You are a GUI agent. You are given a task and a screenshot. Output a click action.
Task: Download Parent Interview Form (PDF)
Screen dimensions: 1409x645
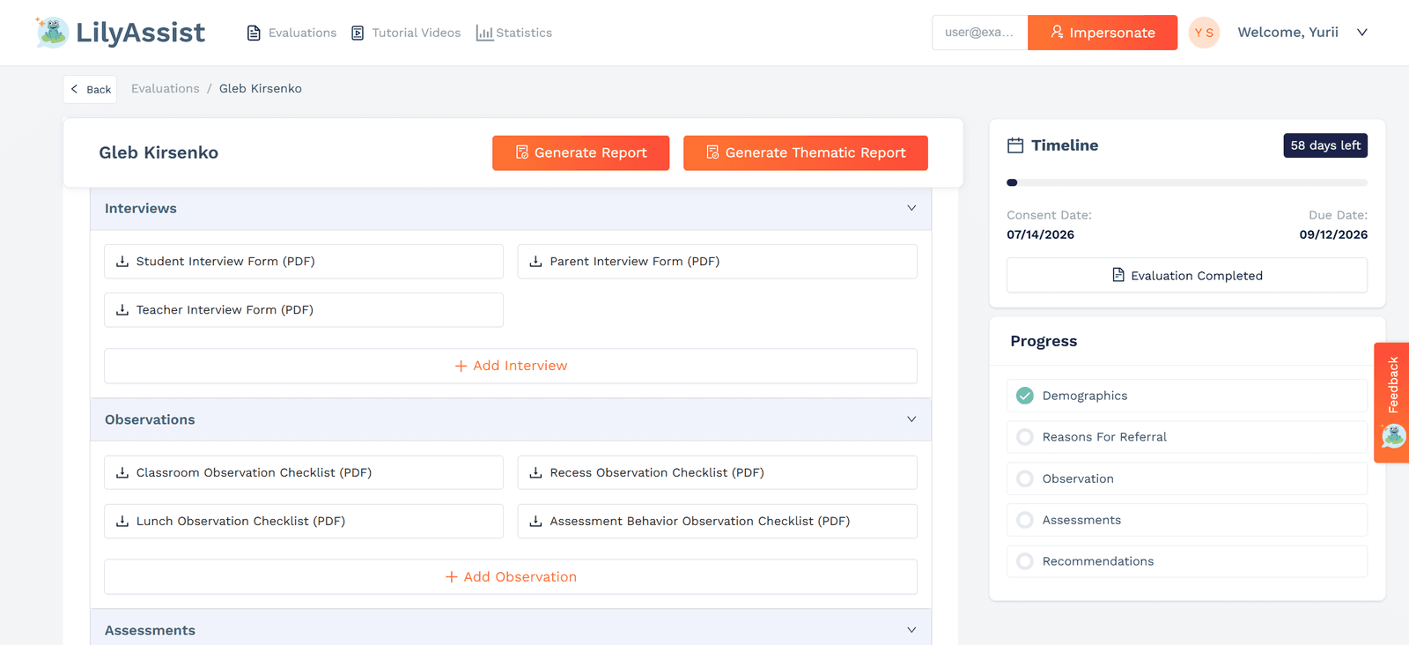coord(717,262)
